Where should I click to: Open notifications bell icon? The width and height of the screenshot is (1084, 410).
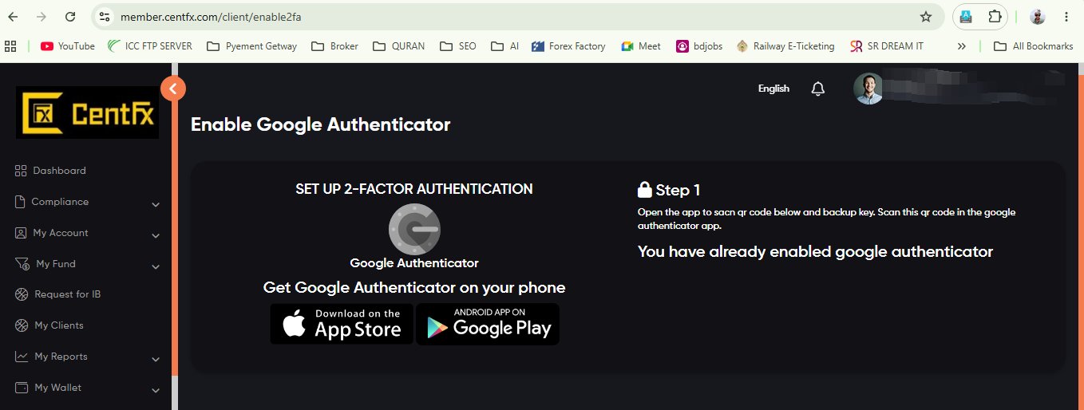817,89
